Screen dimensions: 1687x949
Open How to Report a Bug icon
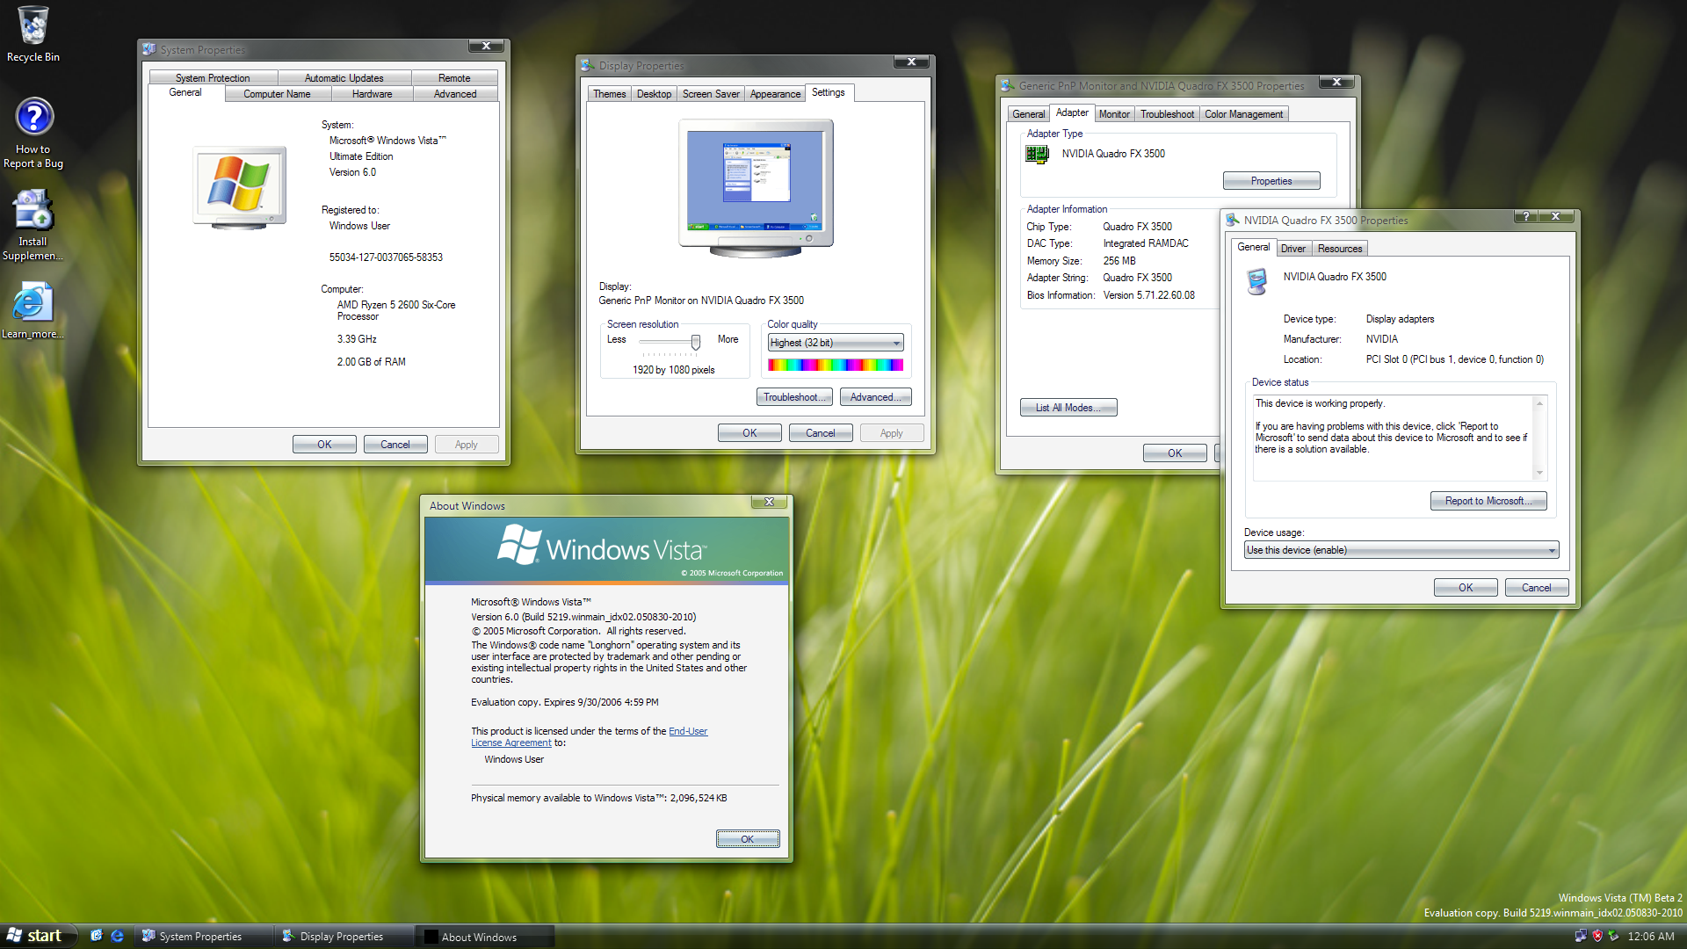click(33, 133)
